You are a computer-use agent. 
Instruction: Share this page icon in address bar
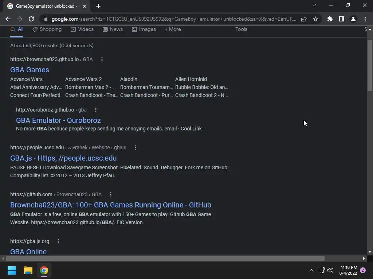(x=304, y=19)
